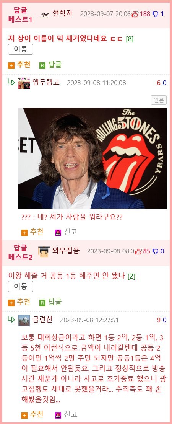The height and width of the screenshot is (424, 172).
Task: Open the Rolling Stones photo
Action: pyautogui.click(x=92, y=158)
